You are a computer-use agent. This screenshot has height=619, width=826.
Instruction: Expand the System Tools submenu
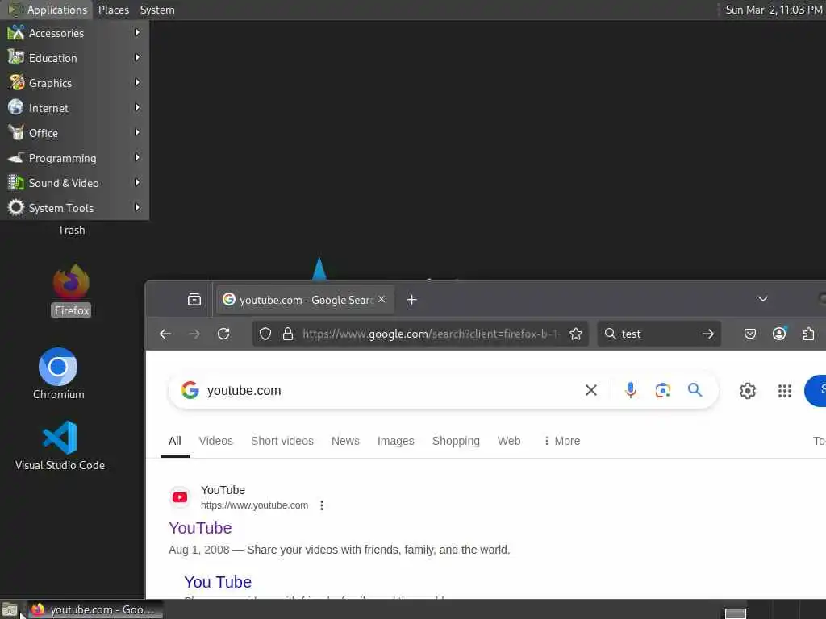coord(74,208)
